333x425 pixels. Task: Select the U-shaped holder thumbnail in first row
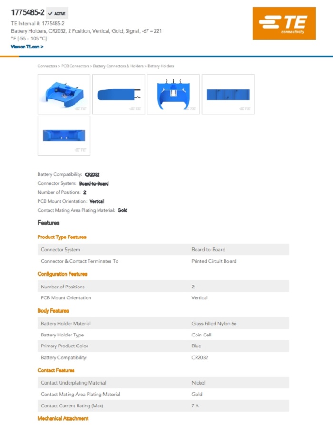pyautogui.click(x=174, y=94)
